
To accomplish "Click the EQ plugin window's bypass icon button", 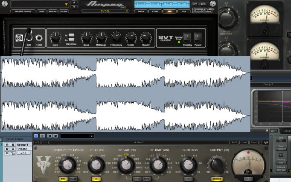I will 42,136.
